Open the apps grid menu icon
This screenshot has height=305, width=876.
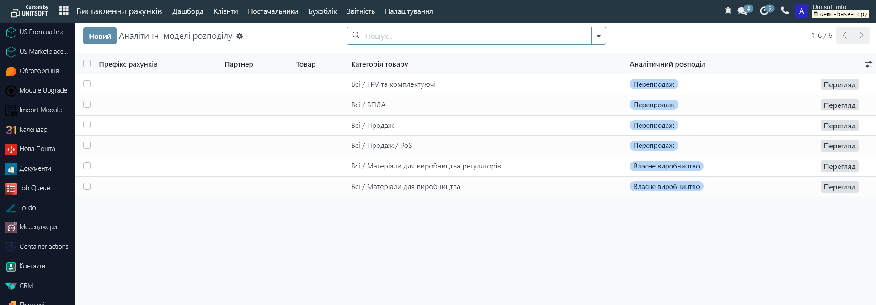pyautogui.click(x=64, y=11)
